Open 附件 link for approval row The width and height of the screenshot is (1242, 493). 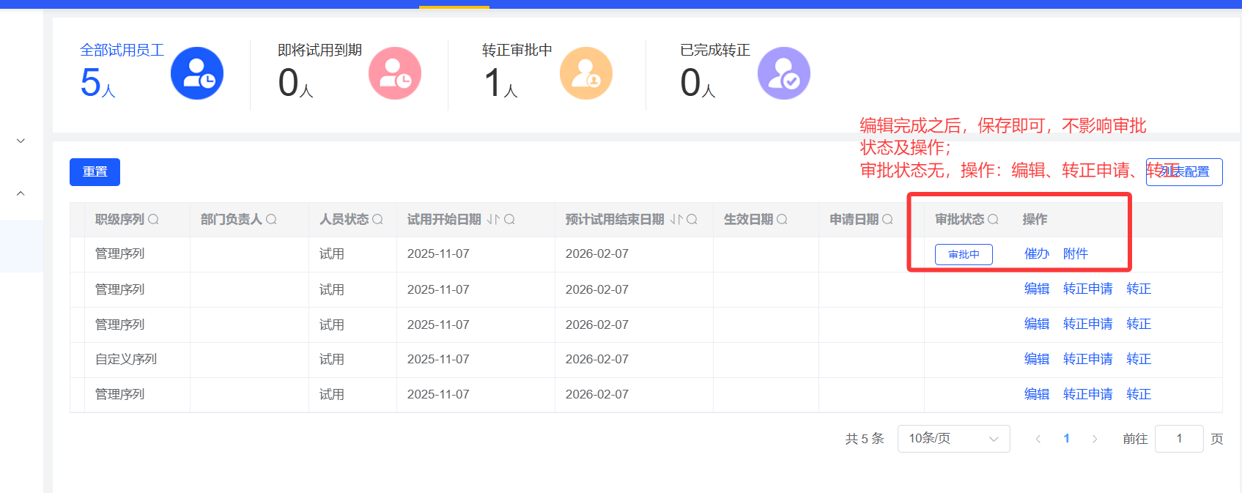coord(1075,253)
